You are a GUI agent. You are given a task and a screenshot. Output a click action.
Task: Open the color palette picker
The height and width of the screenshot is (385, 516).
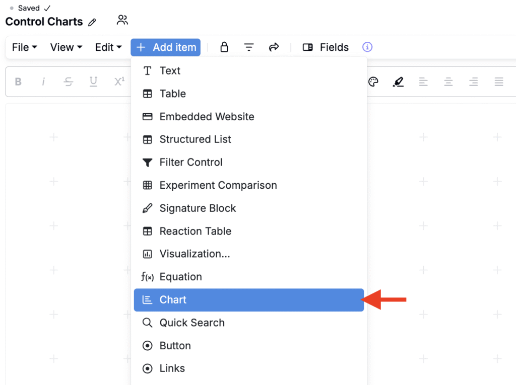tap(373, 82)
